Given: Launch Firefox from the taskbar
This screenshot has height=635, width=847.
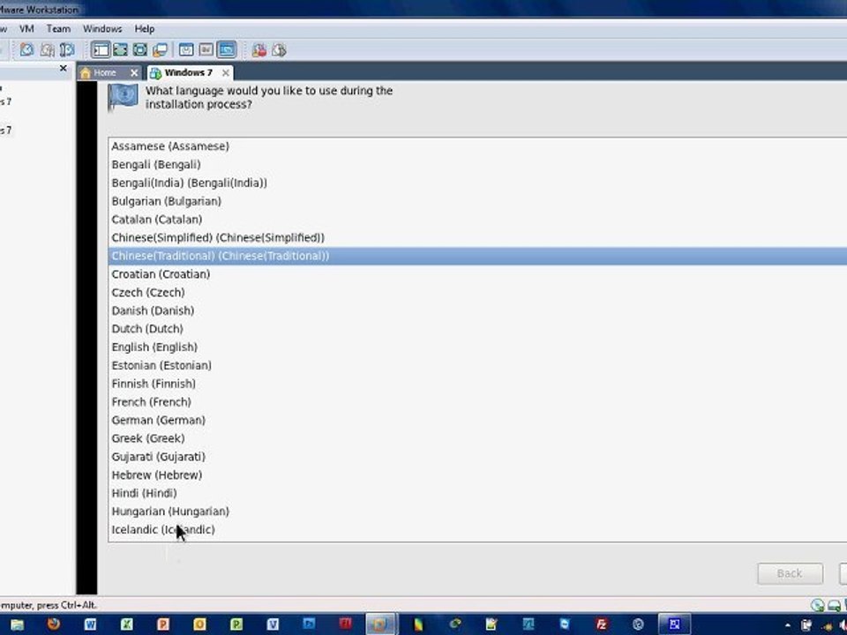Looking at the screenshot, I should pos(54,624).
